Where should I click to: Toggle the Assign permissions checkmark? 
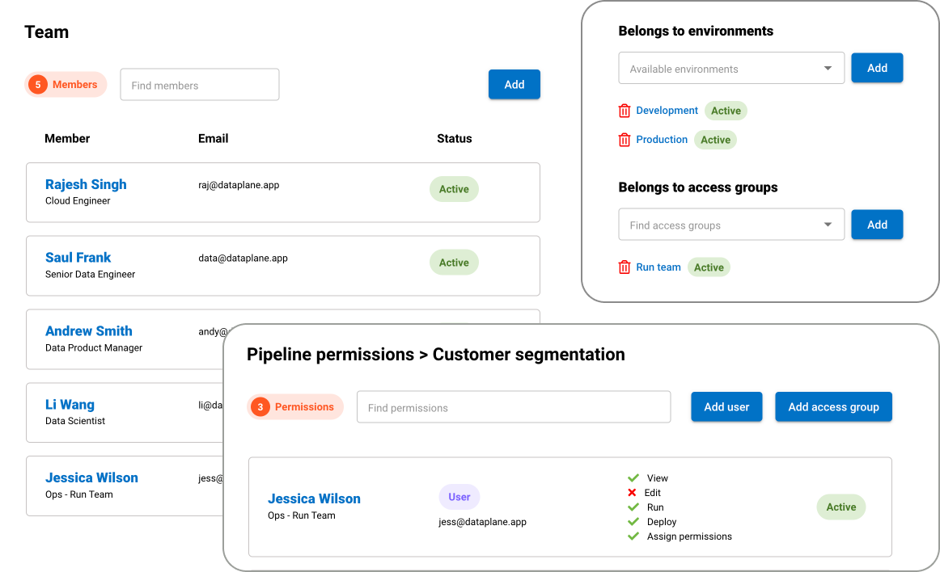pos(633,536)
